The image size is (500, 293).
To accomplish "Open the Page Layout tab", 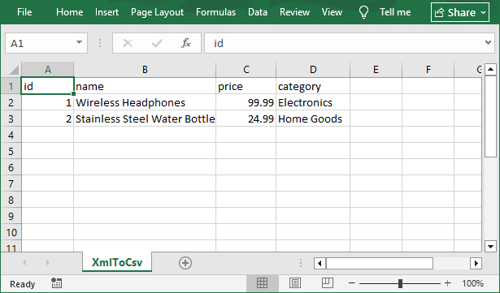I will (x=157, y=12).
